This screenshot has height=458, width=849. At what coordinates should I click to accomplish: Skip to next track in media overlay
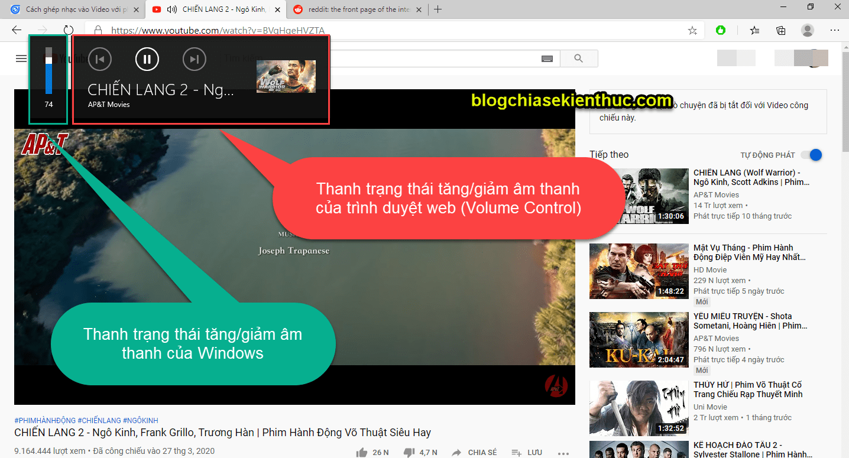[194, 59]
